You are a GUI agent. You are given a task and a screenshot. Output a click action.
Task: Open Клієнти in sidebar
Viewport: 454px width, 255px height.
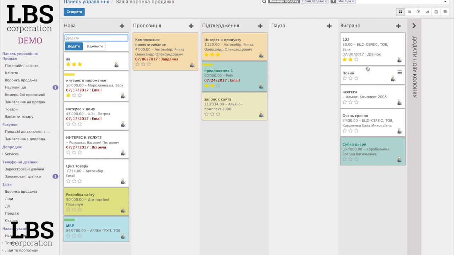(12, 73)
